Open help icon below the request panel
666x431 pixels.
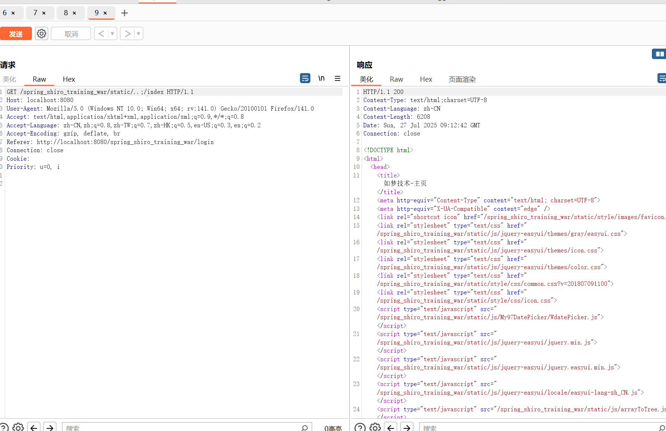click(4, 428)
